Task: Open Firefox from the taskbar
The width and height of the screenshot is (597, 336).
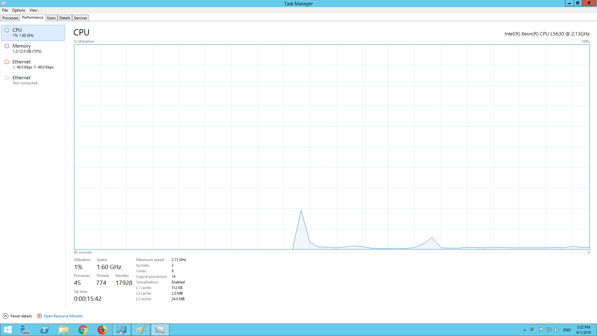Action: 102,330
